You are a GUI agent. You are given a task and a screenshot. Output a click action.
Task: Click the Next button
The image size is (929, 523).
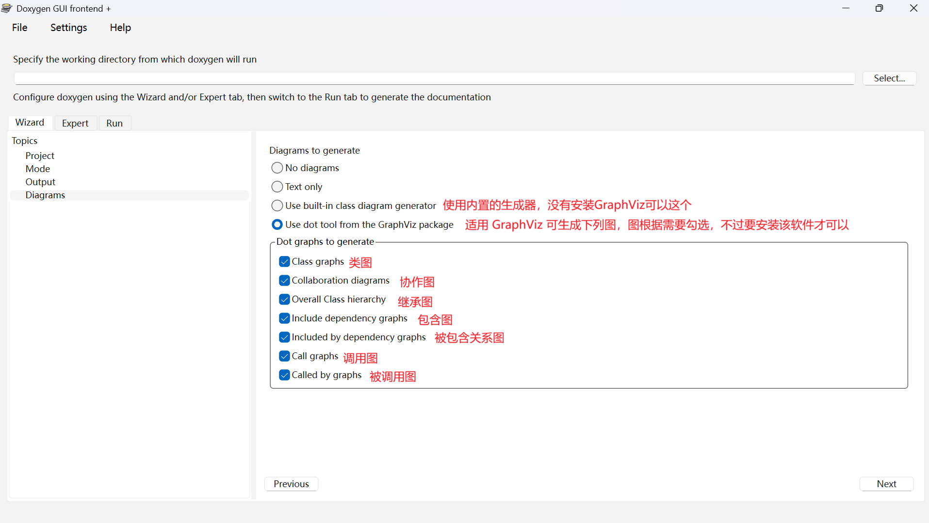point(886,484)
